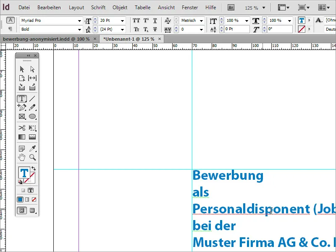Click the blue text fill color box
This screenshot has width=336, height=252.
pyautogui.click(x=24, y=173)
